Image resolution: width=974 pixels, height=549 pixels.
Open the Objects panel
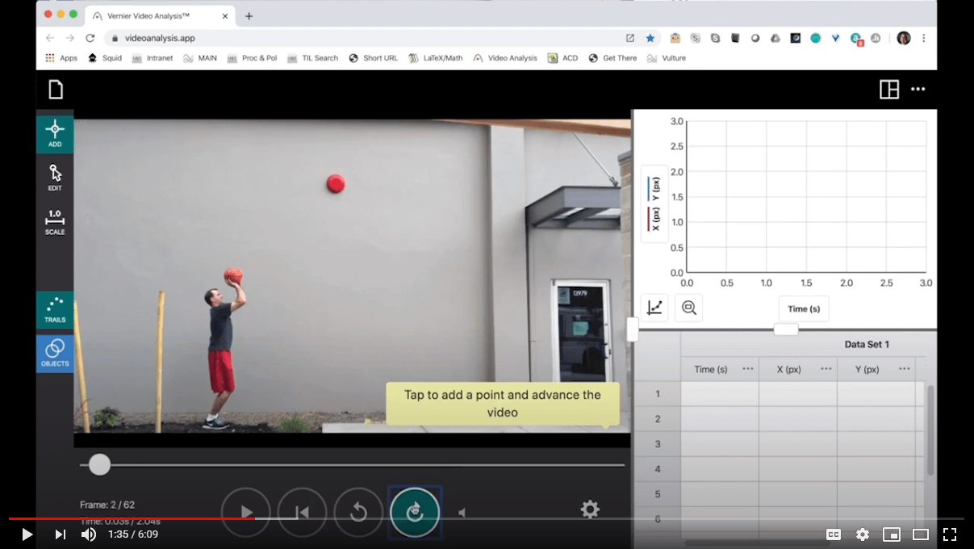(54, 353)
